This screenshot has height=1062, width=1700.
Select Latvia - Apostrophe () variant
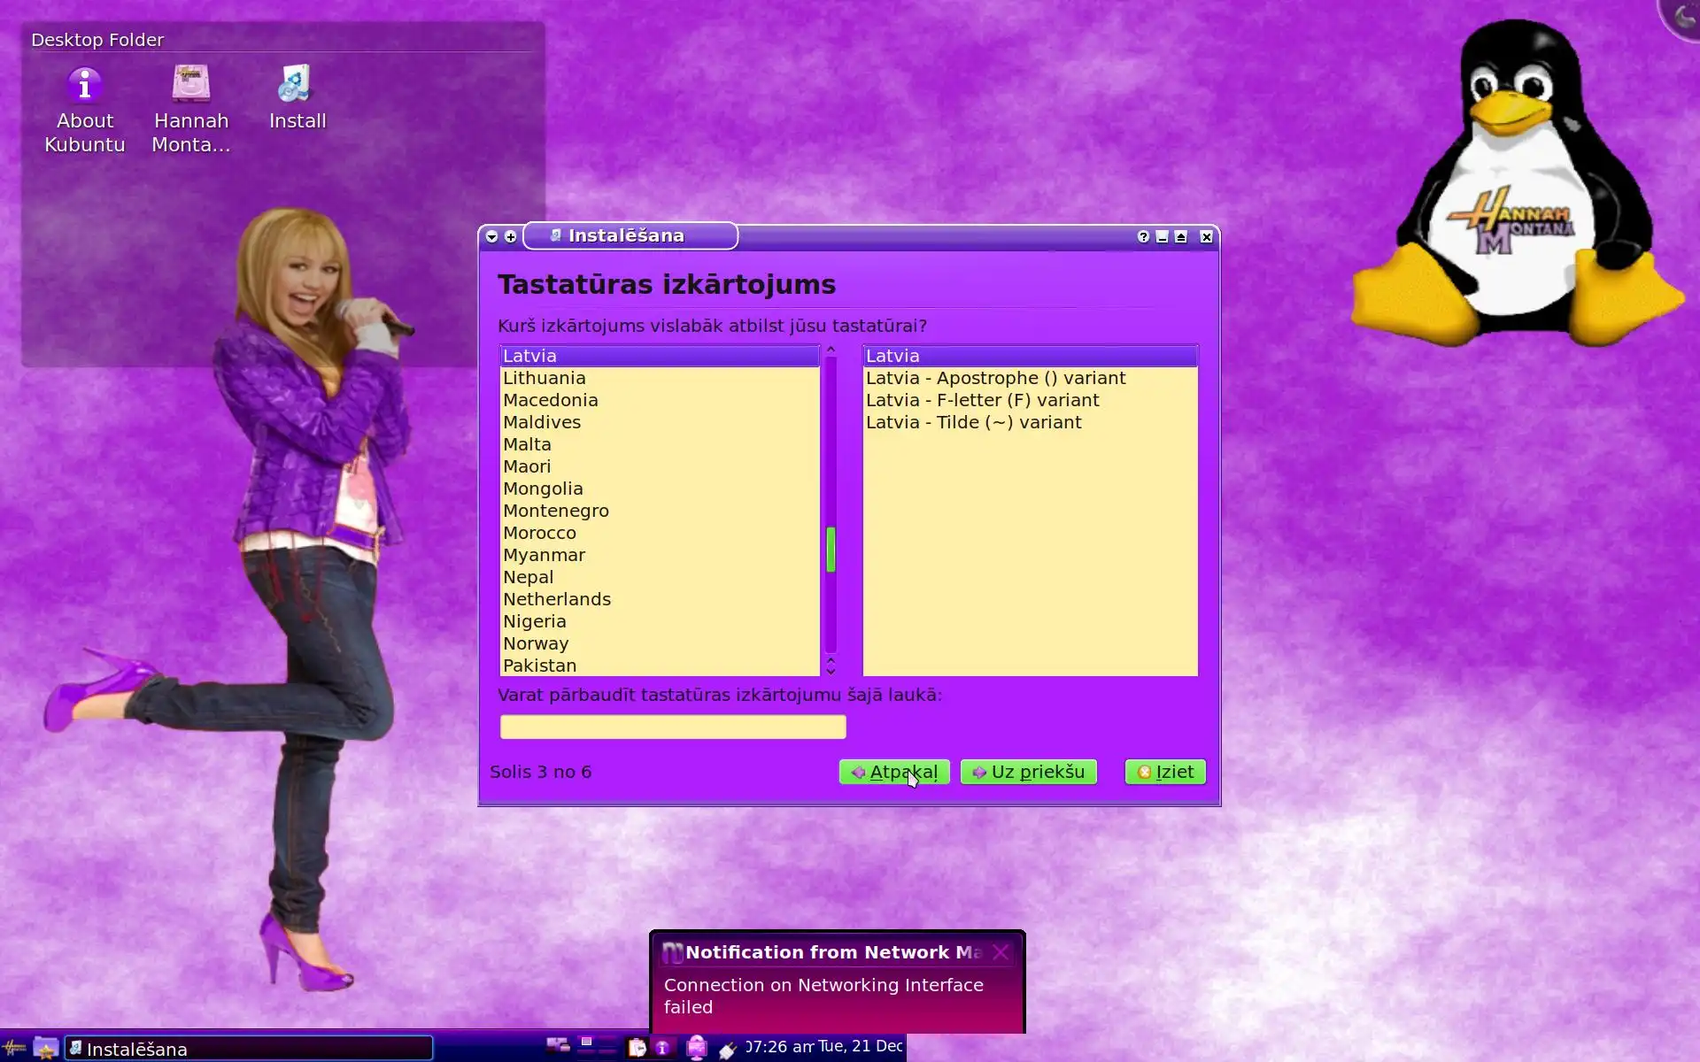(995, 378)
